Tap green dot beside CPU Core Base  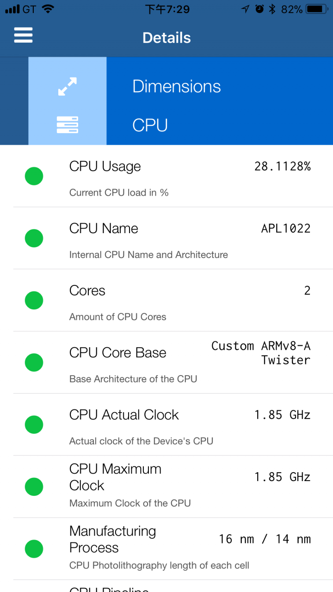(x=34, y=363)
